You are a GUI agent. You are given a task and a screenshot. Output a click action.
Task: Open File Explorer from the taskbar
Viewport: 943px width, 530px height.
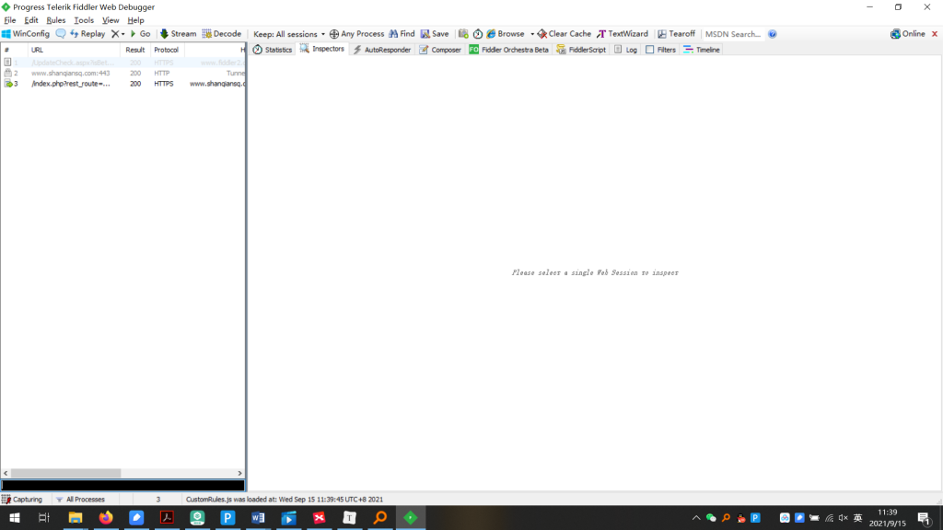76,517
